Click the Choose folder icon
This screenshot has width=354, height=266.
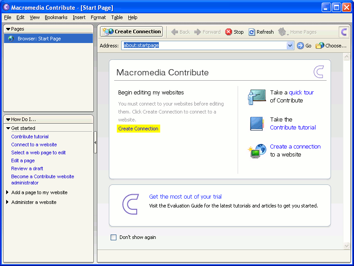coord(319,46)
